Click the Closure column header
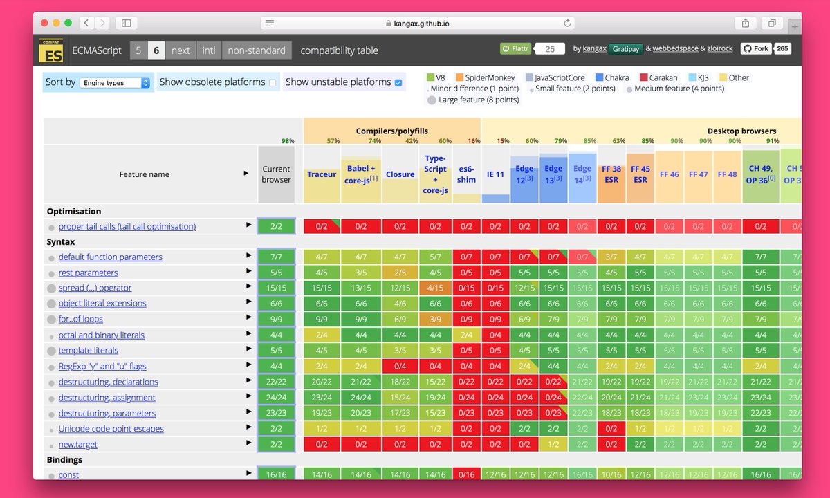 [x=400, y=174]
